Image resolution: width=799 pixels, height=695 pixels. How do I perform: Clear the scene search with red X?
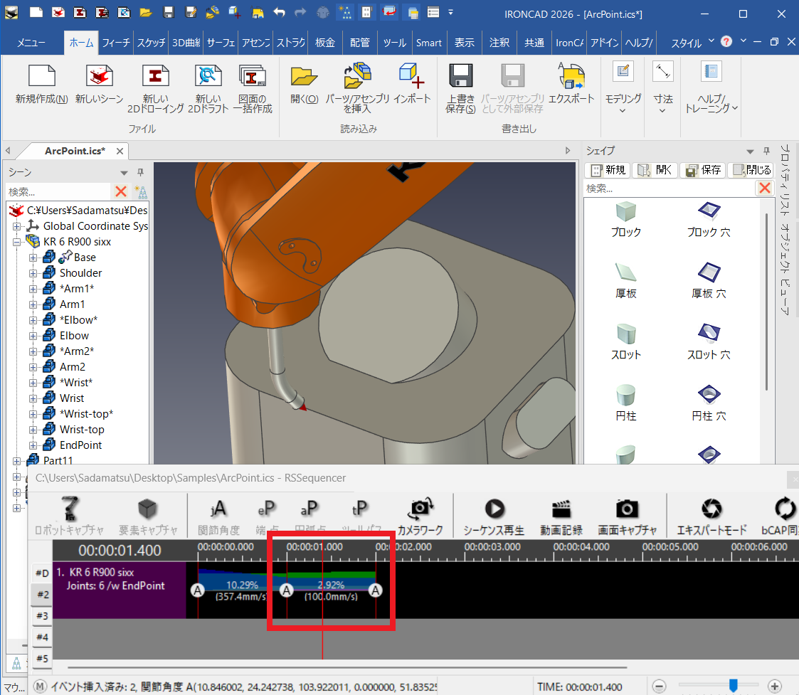[121, 191]
